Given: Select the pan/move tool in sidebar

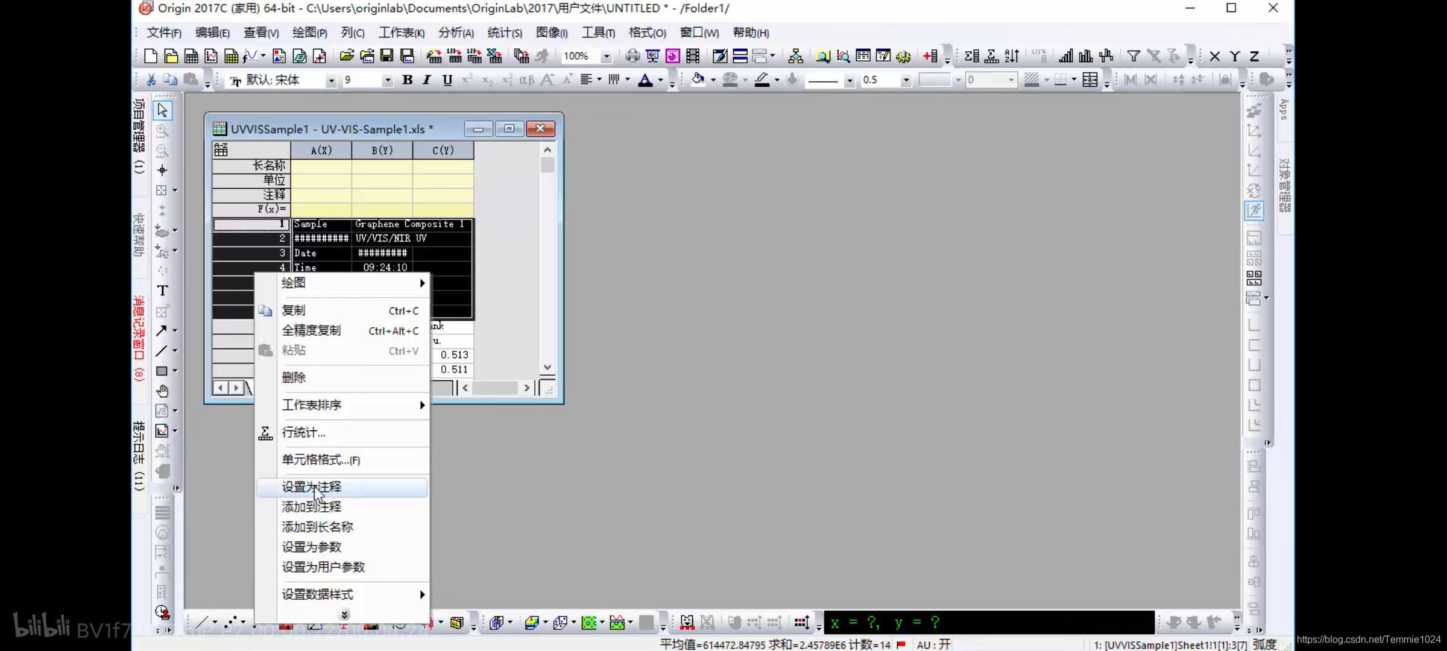Looking at the screenshot, I should coord(162,391).
